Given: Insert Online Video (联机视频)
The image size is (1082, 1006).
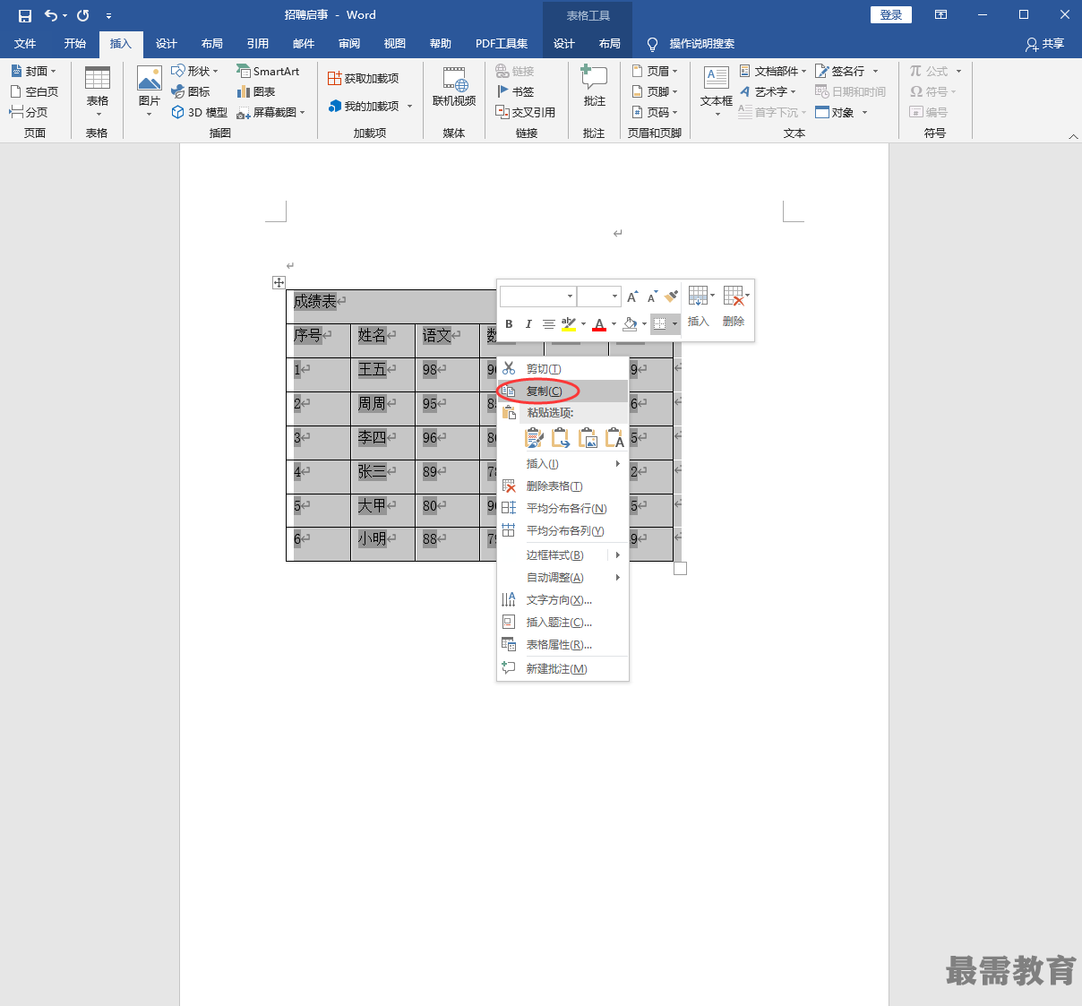Looking at the screenshot, I should [454, 88].
